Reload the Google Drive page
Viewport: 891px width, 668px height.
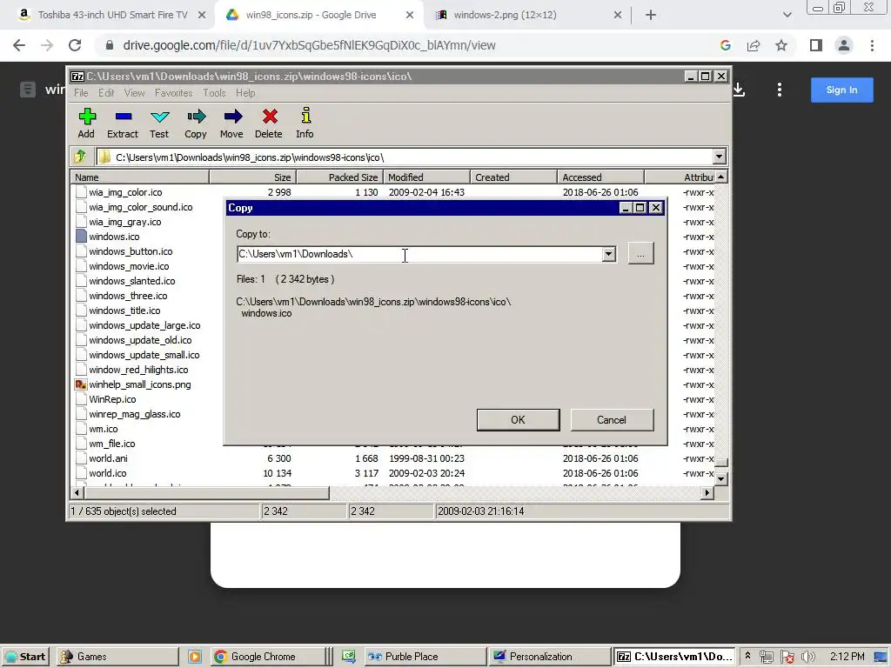75,45
